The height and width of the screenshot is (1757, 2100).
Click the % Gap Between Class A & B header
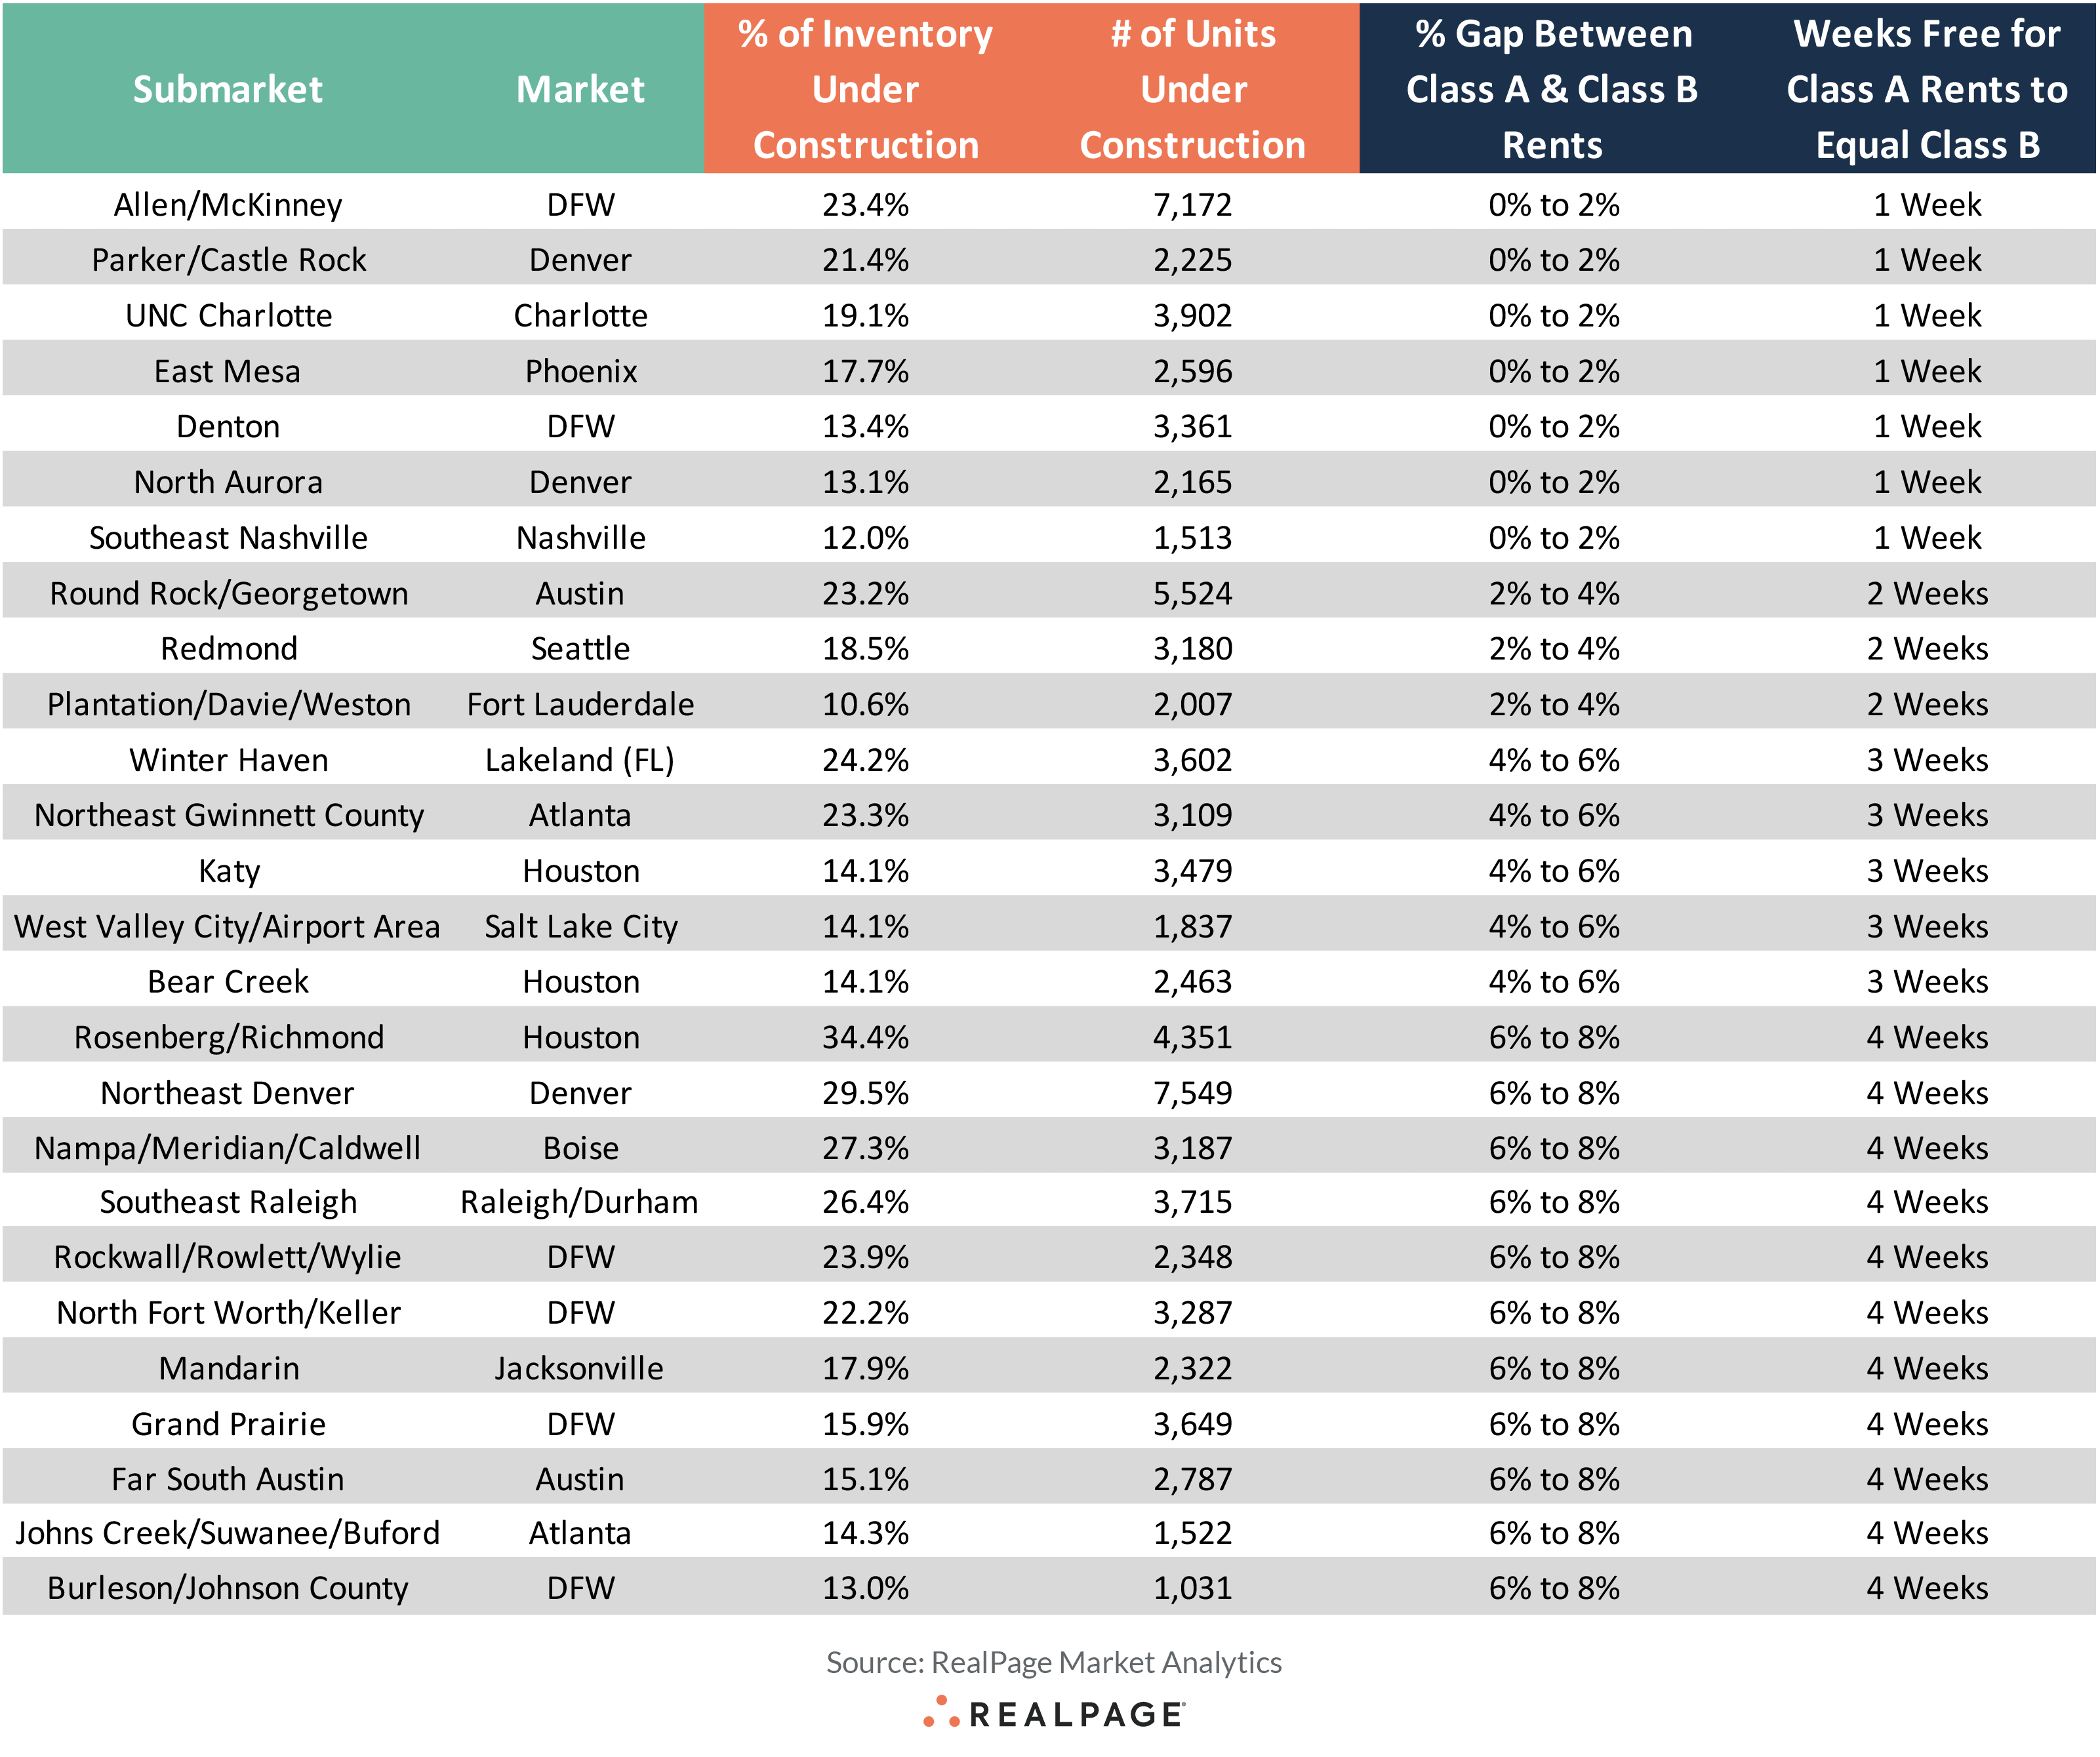point(1552,90)
